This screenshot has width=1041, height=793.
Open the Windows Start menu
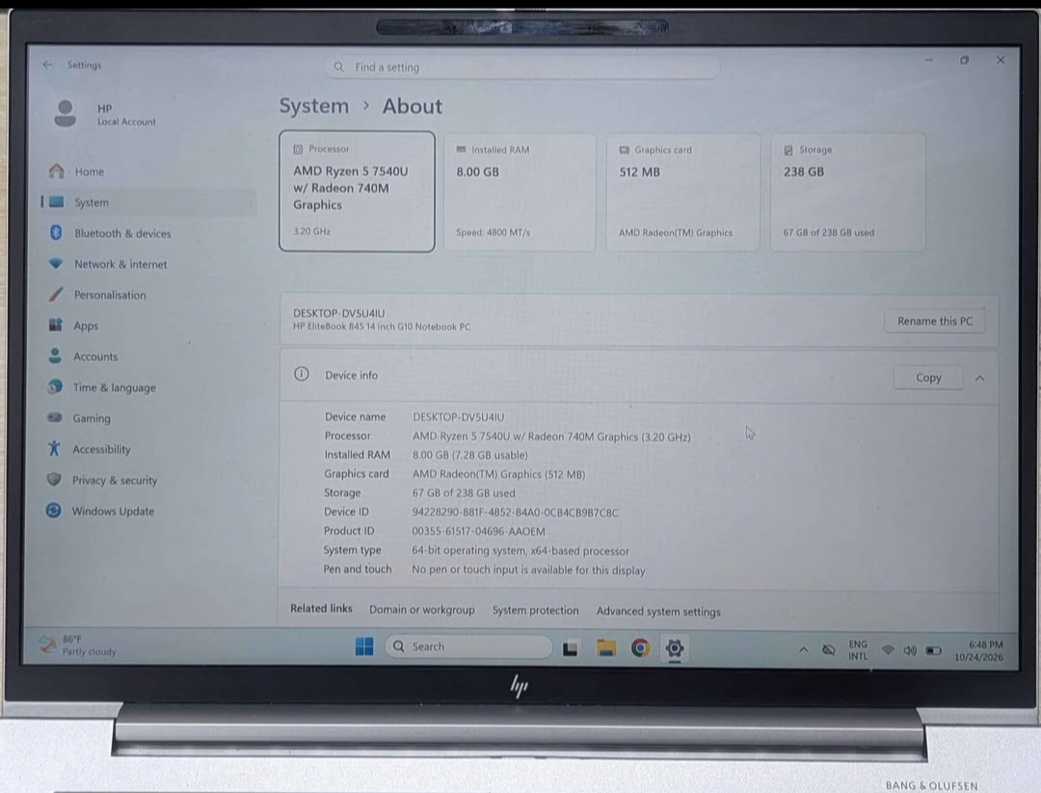point(364,647)
